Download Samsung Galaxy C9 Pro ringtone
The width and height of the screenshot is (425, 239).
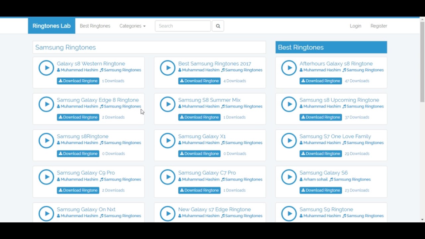click(78, 190)
